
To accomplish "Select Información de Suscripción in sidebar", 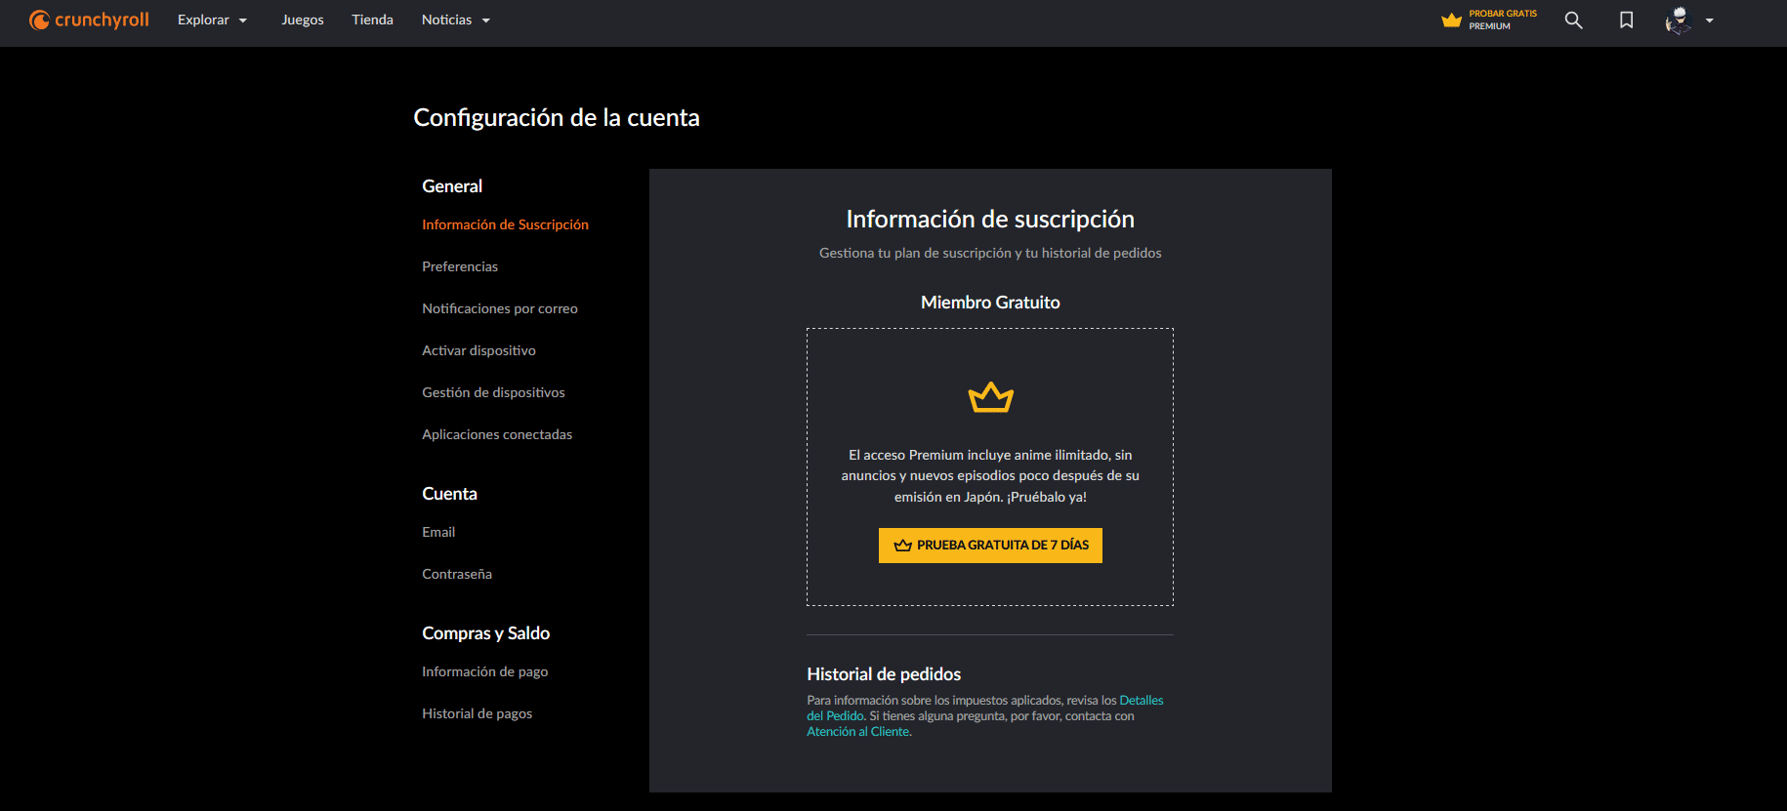I will (x=505, y=224).
